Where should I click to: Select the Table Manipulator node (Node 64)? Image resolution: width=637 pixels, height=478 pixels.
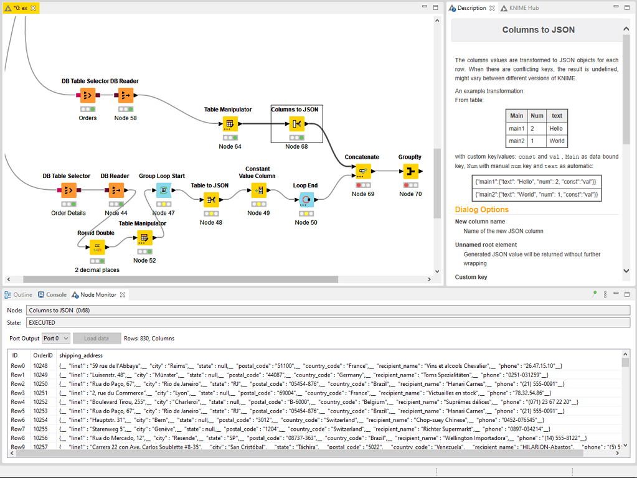[230, 123]
